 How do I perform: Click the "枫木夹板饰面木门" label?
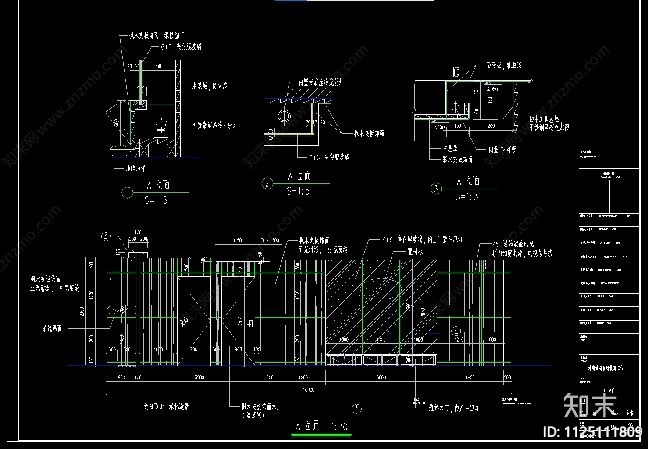(261, 407)
